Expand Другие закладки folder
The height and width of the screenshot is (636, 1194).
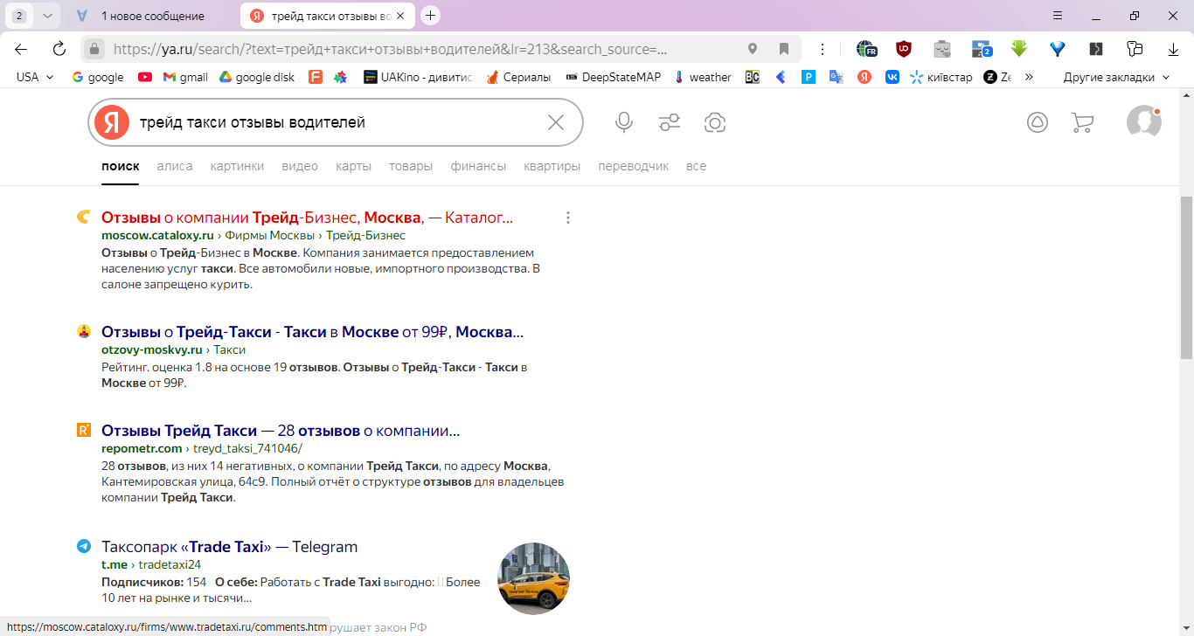click(1117, 77)
